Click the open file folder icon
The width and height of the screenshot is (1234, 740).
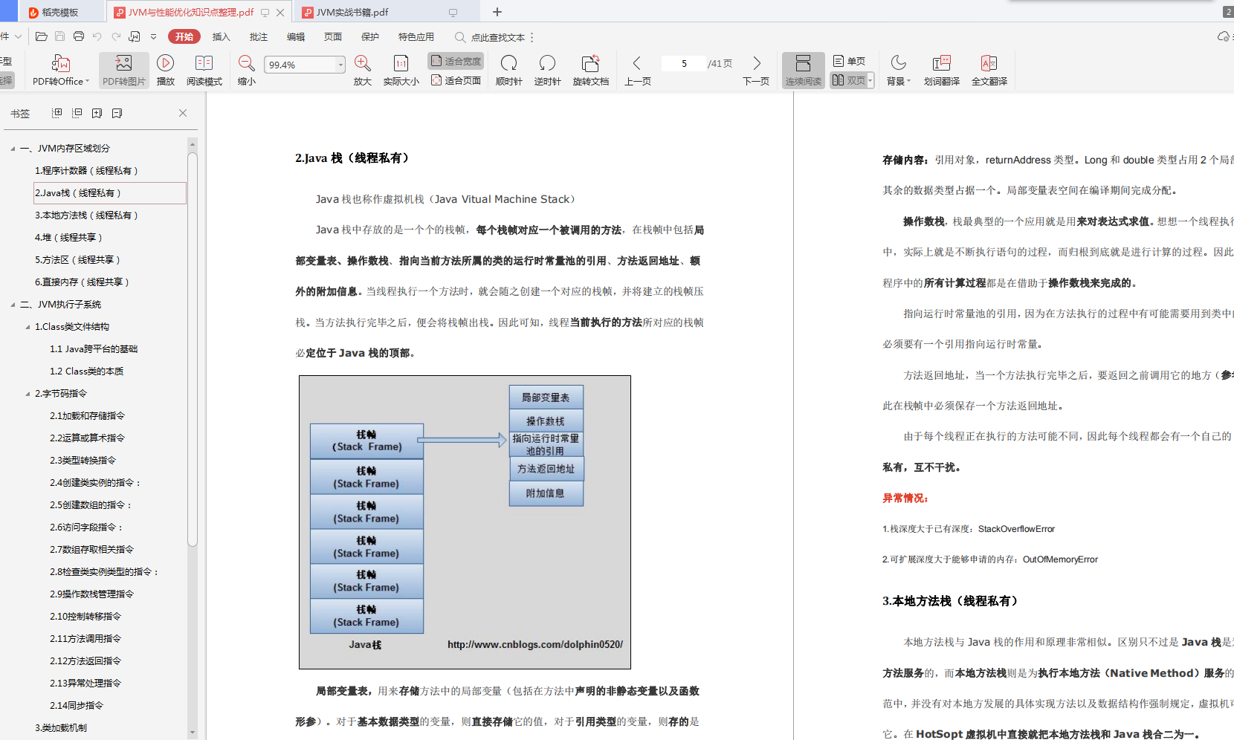(42, 36)
